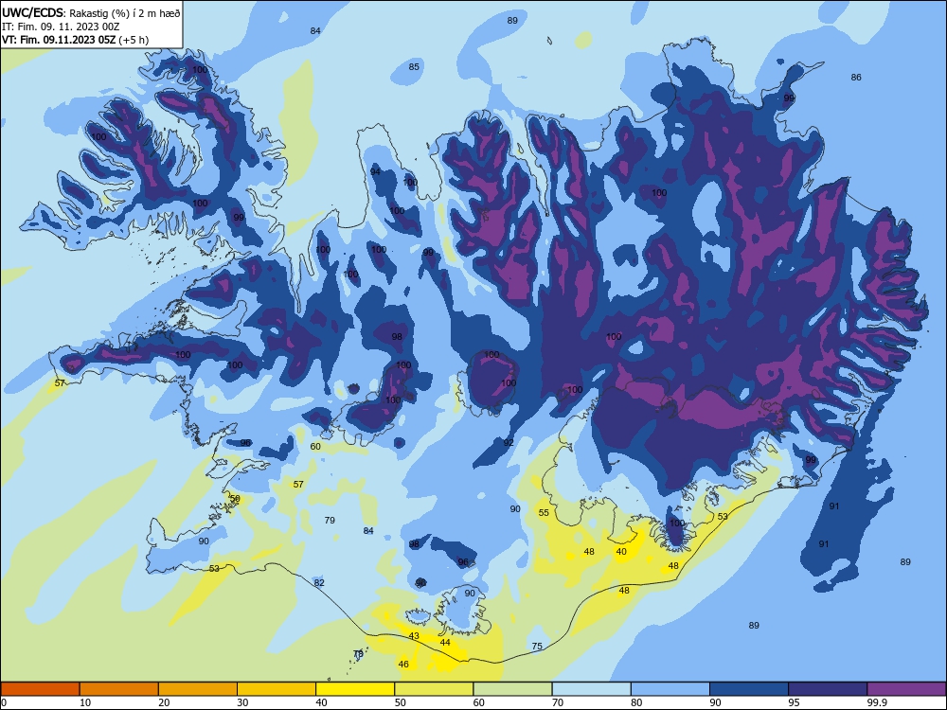Select the orange 10–20 legend color block
Viewport: 947px width, 710px height.
coord(119,689)
